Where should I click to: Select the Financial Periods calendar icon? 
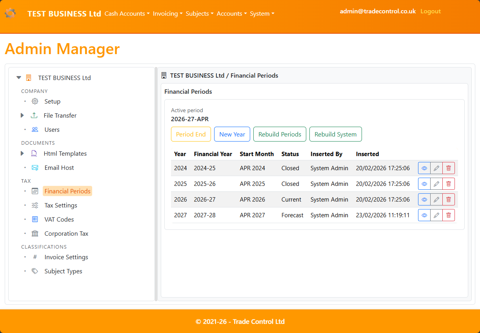(35, 191)
